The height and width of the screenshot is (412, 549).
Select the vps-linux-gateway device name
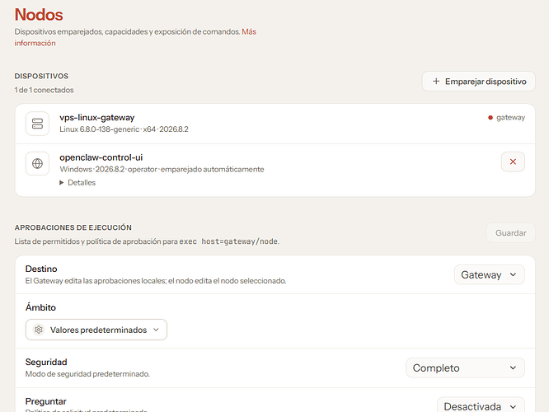pyautogui.click(x=97, y=118)
